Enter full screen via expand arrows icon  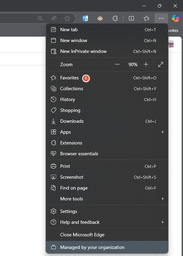[x=161, y=64]
